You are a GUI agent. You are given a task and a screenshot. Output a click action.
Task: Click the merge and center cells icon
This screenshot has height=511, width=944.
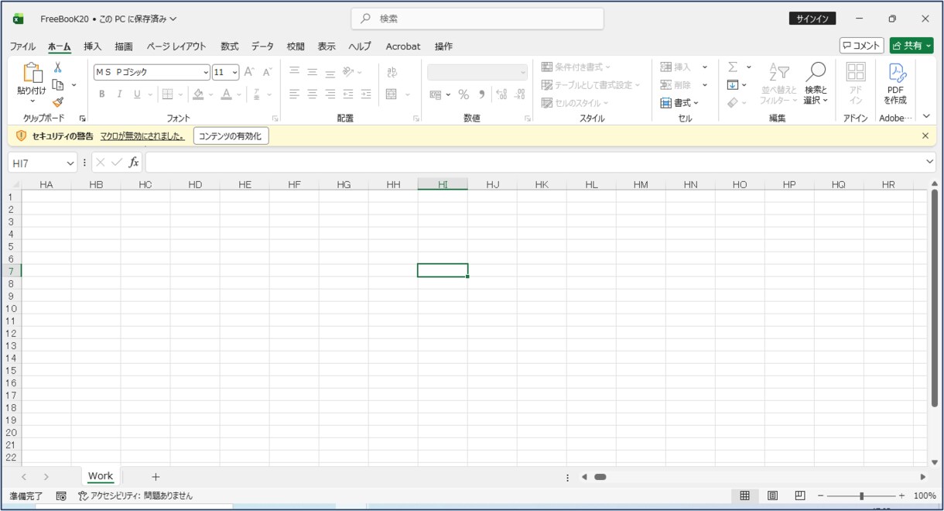click(392, 94)
